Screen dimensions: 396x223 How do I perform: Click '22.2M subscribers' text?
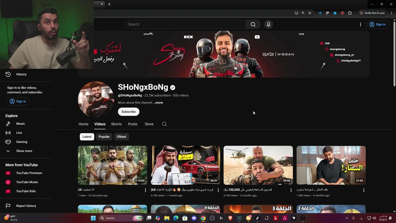(157, 95)
